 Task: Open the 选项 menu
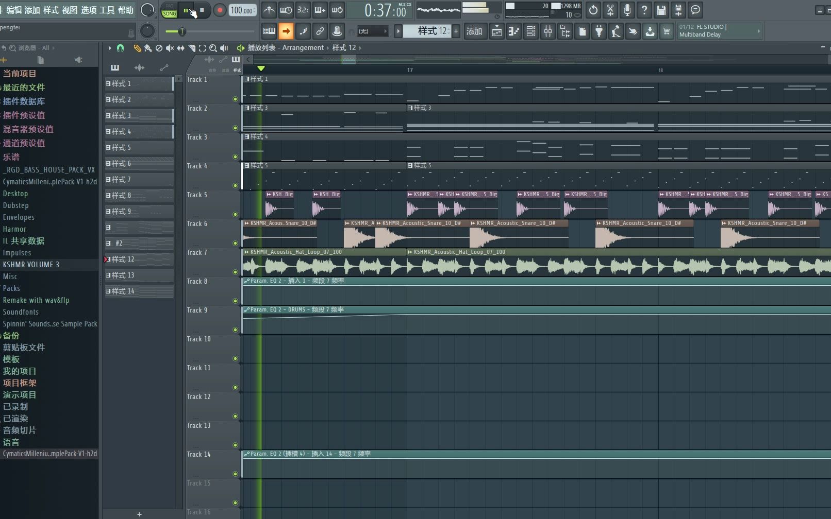click(89, 10)
